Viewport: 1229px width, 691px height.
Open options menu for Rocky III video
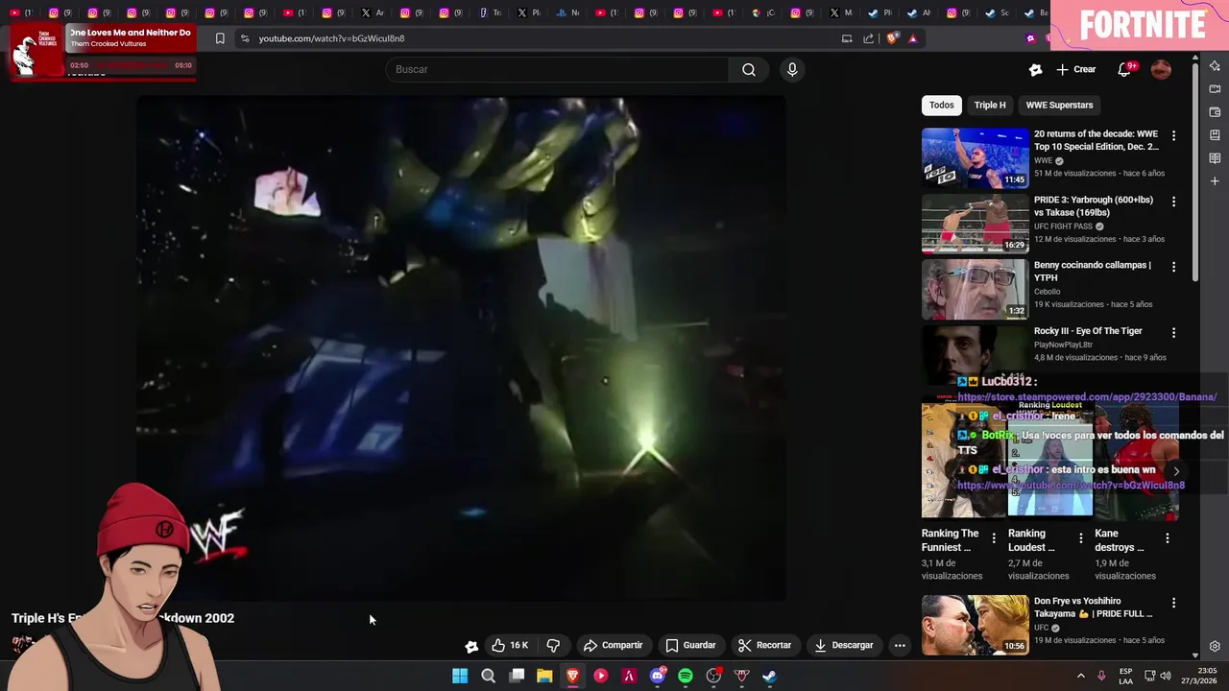(x=1173, y=332)
